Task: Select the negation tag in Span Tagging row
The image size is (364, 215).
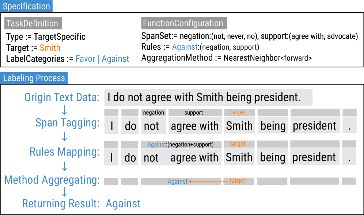Action: 153,113
